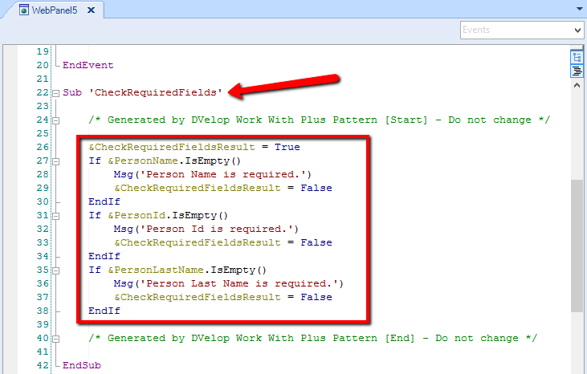
Task: Select the WebPanel5 document tab
Action: pyautogui.click(x=55, y=10)
